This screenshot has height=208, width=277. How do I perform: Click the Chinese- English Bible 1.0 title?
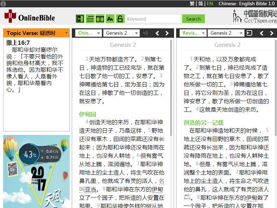pos(247,3)
